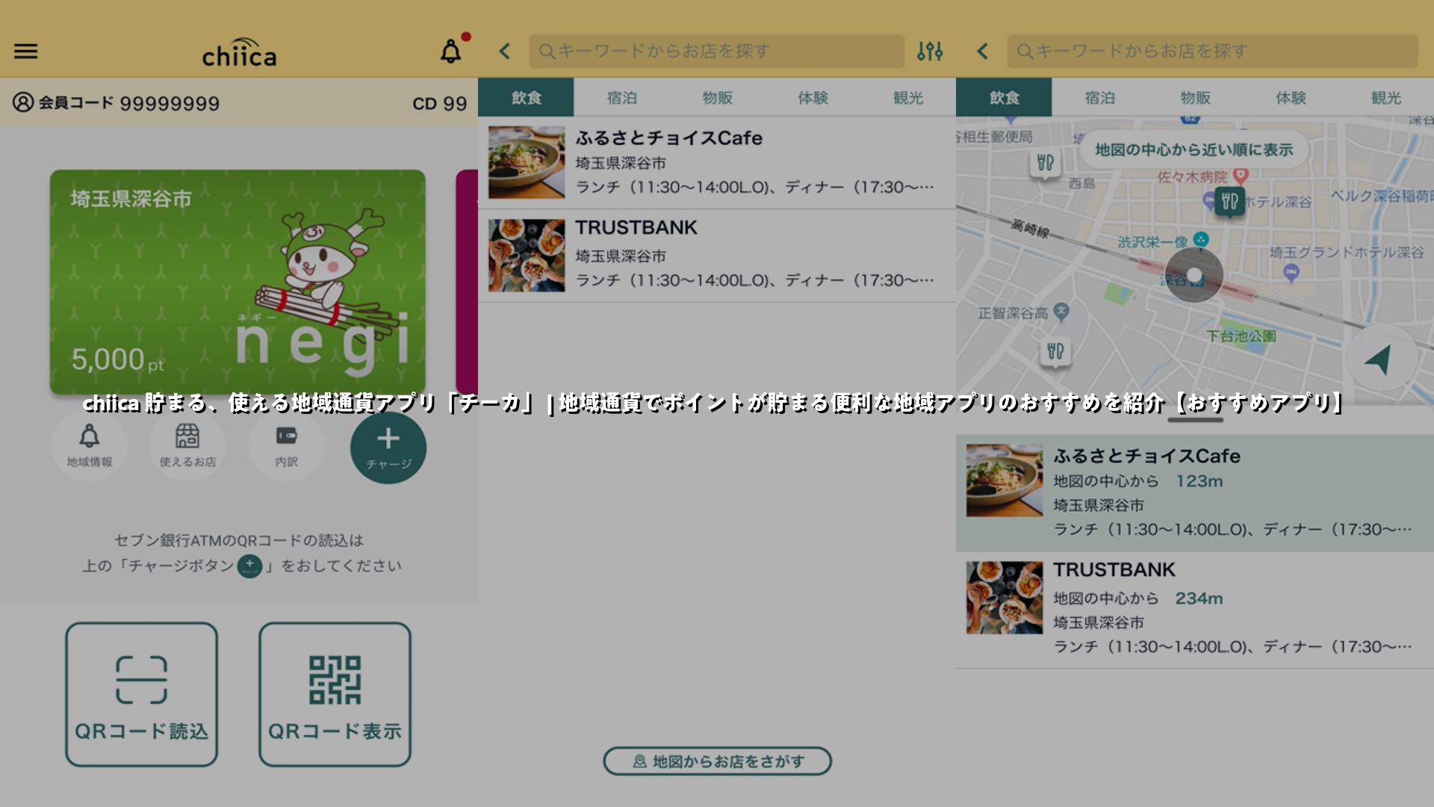This screenshot has height=807, width=1434.
Task: Tap 埼玉グランドホテル深谷 map marker
Action: [1291, 273]
